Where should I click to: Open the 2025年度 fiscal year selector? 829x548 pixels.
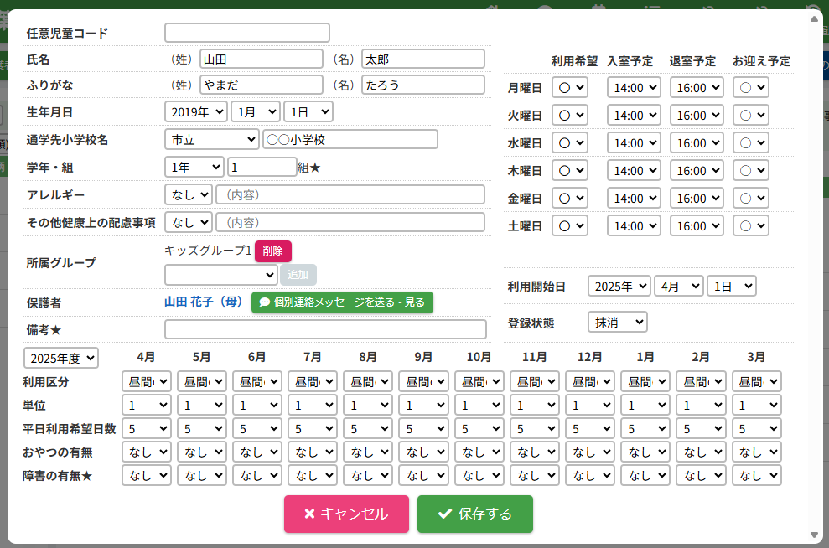pyautogui.click(x=61, y=358)
